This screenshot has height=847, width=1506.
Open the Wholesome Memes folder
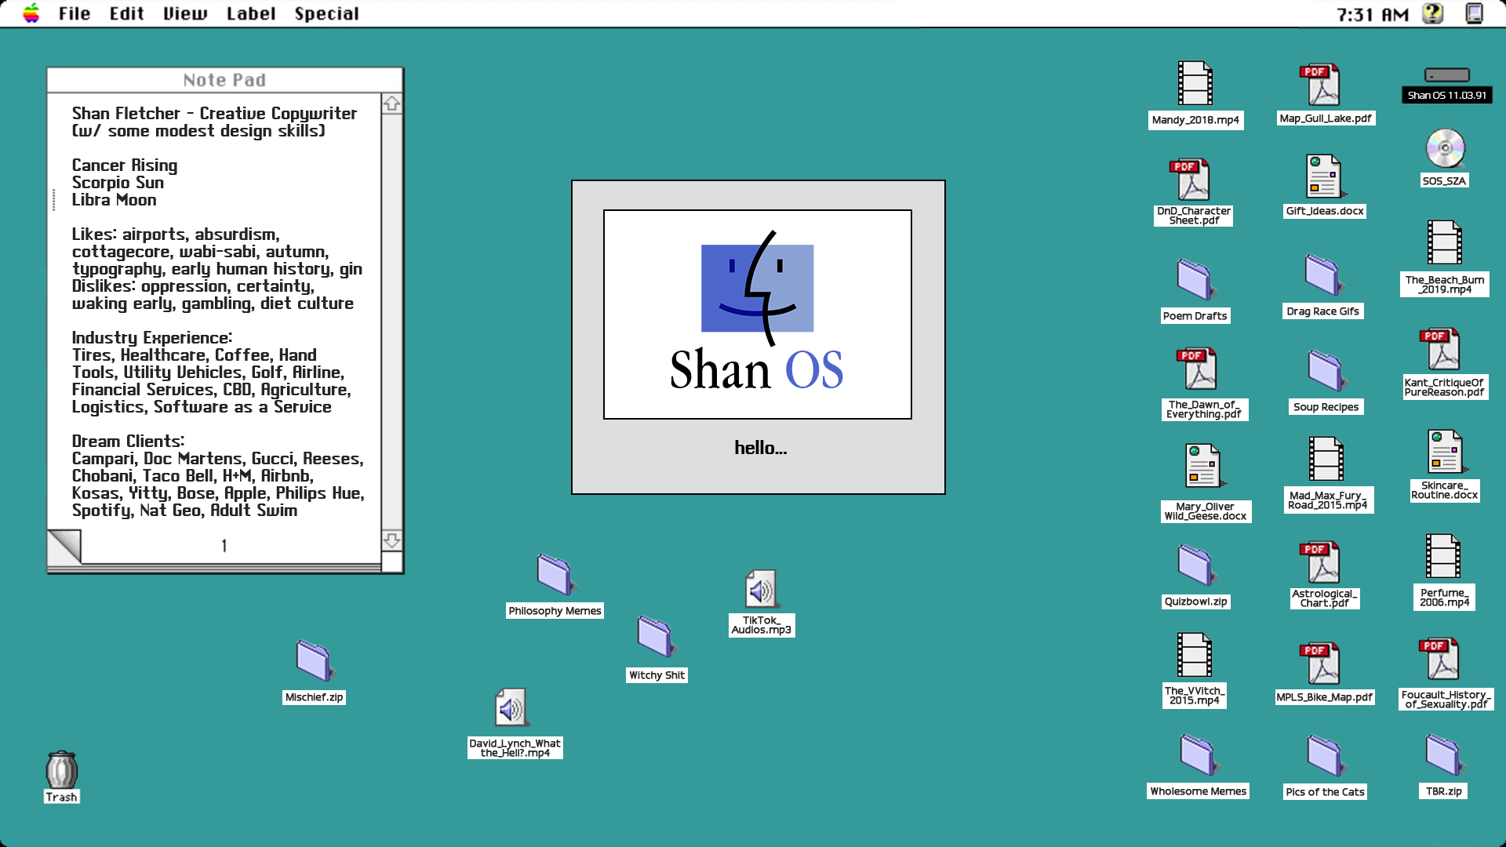click(1199, 755)
